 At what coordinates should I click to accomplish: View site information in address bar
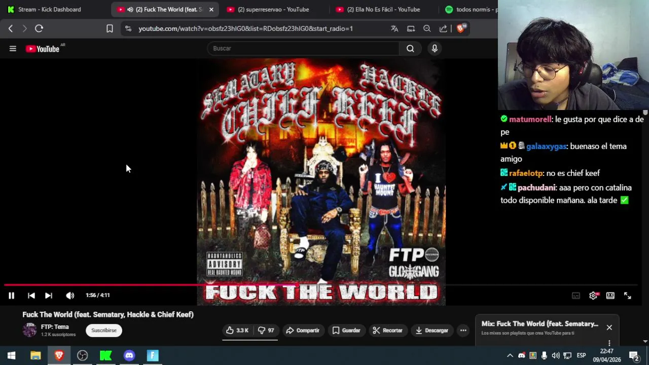128,29
